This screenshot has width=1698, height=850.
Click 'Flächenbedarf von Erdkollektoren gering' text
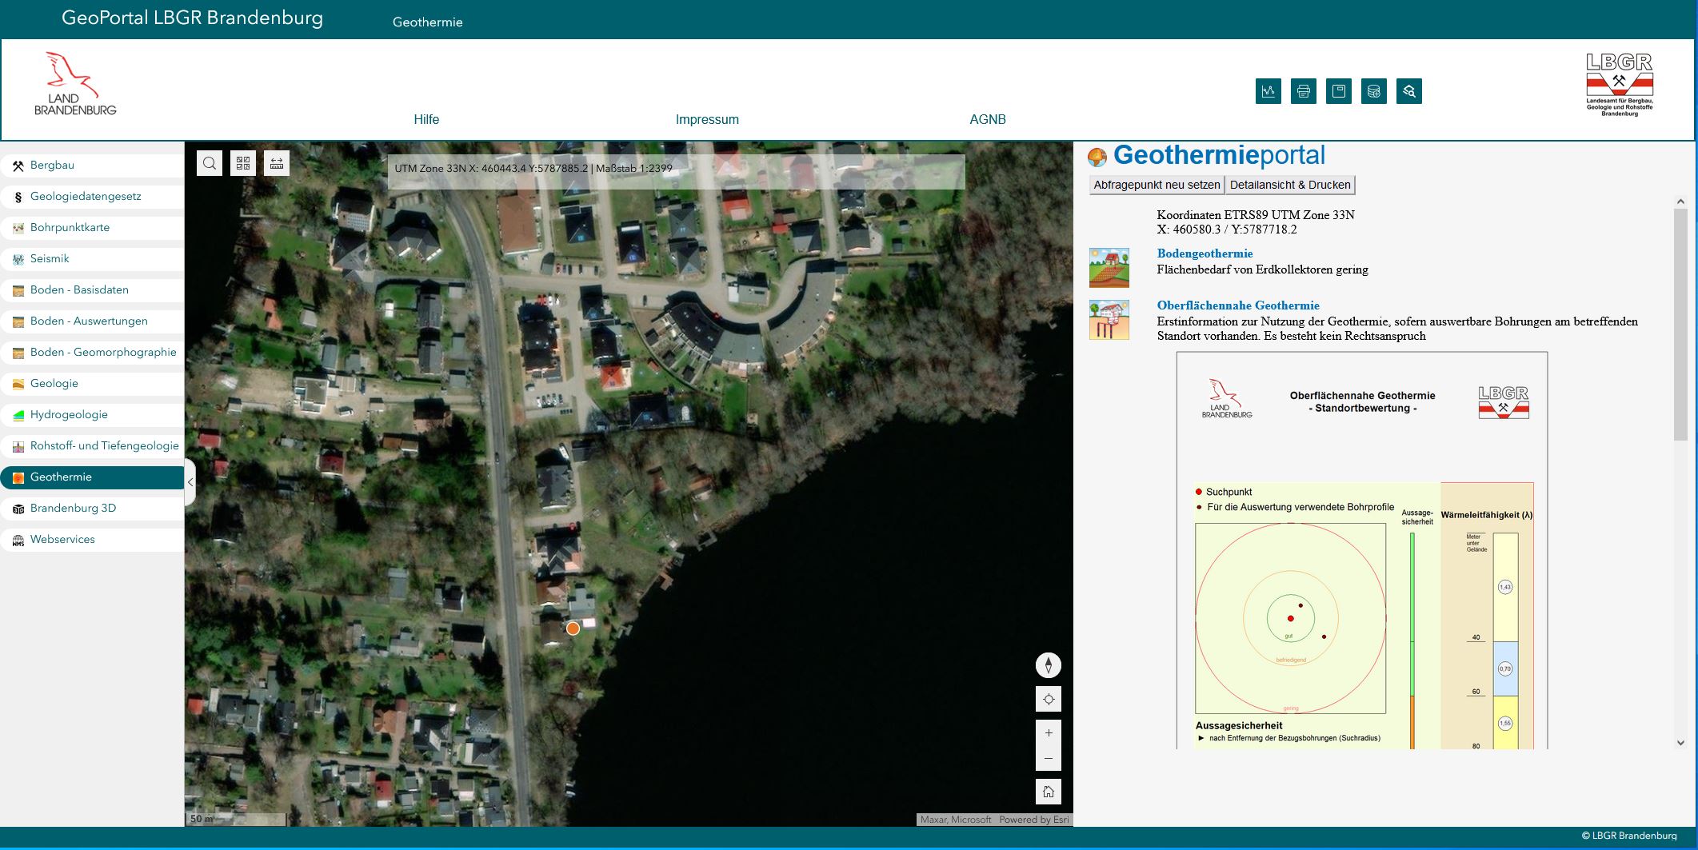pos(1262,269)
